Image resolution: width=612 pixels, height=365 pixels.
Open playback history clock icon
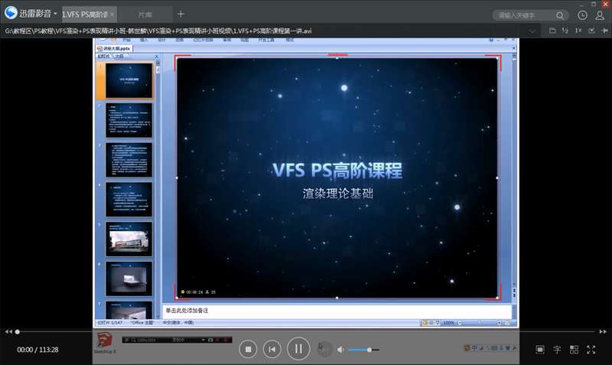[x=582, y=15]
